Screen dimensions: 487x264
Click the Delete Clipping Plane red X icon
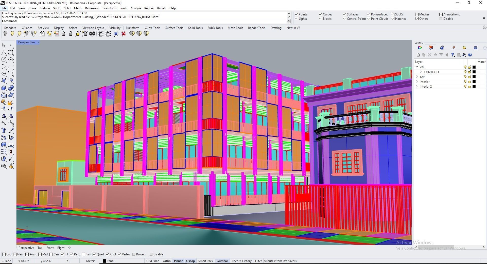[x=124, y=34]
